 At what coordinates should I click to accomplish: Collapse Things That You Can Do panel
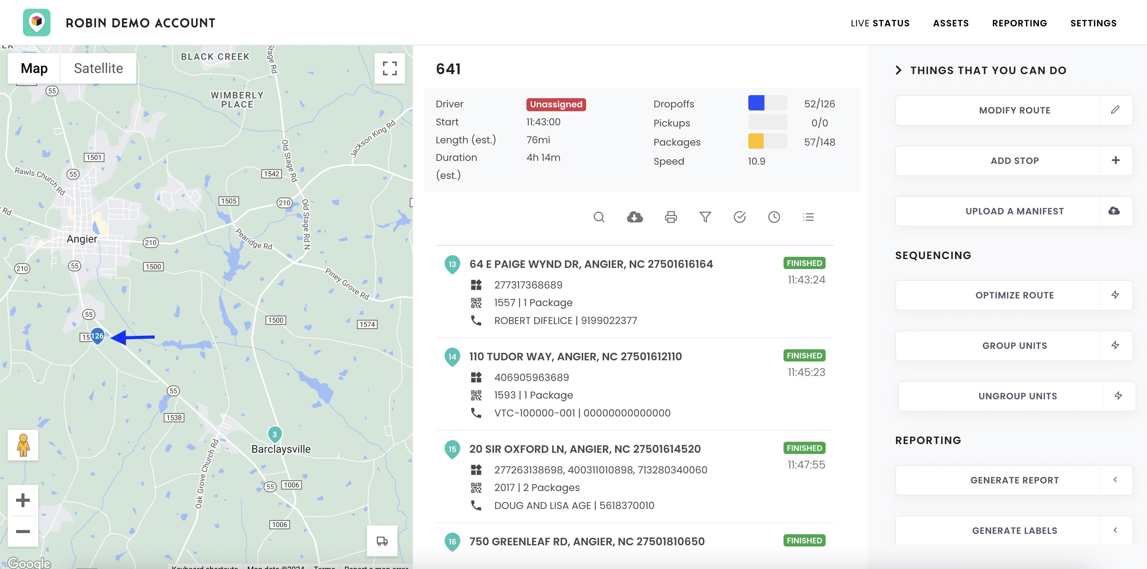(x=899, y=70)
